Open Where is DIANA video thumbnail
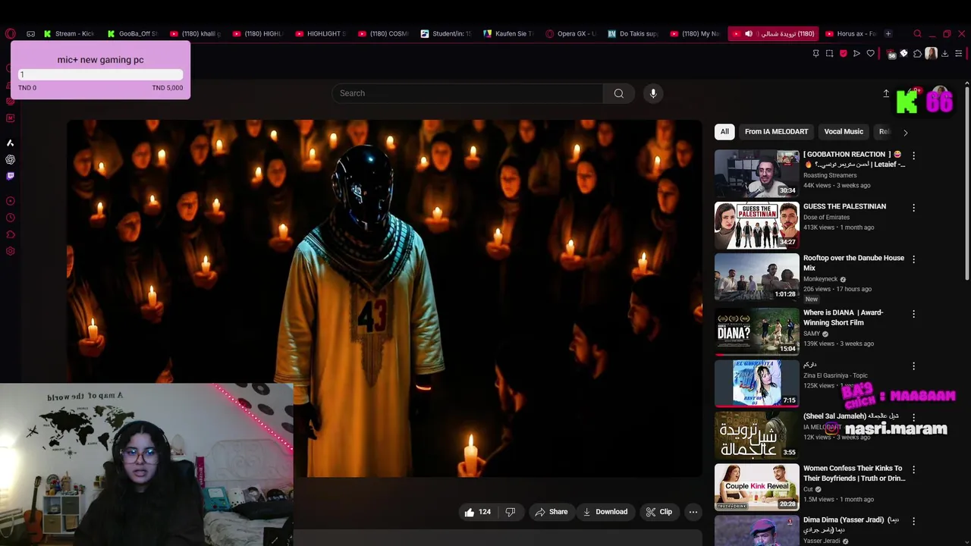 757,331
